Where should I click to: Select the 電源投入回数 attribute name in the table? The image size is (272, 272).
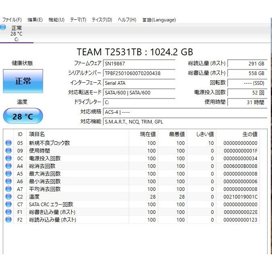(x=45, y=158)
